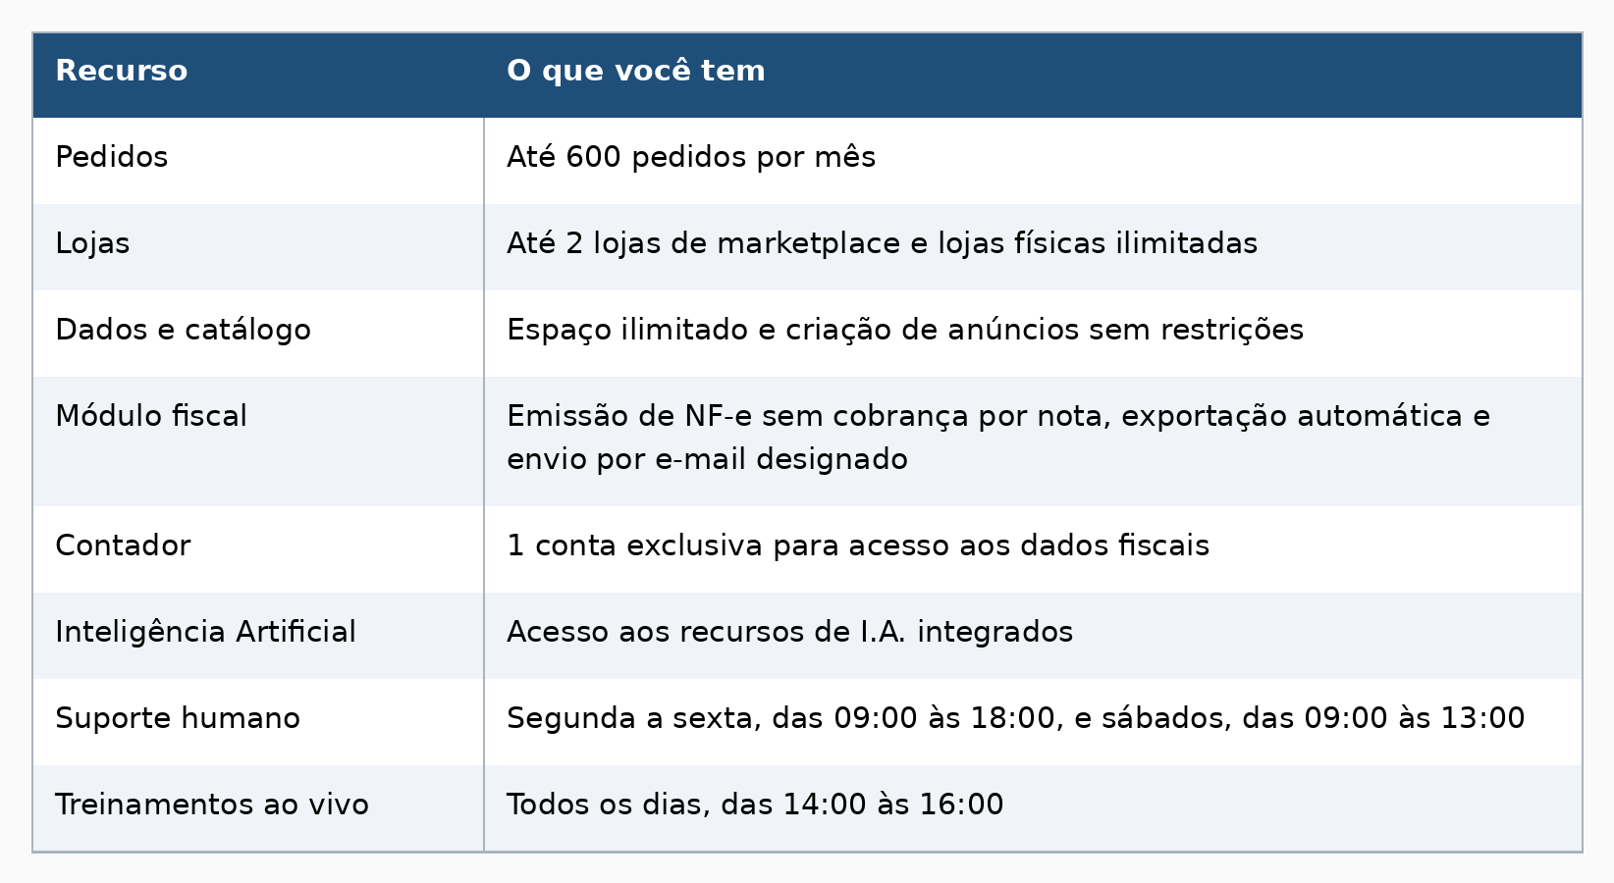Select the Treinamentos ao vivo label

[212, 805]
